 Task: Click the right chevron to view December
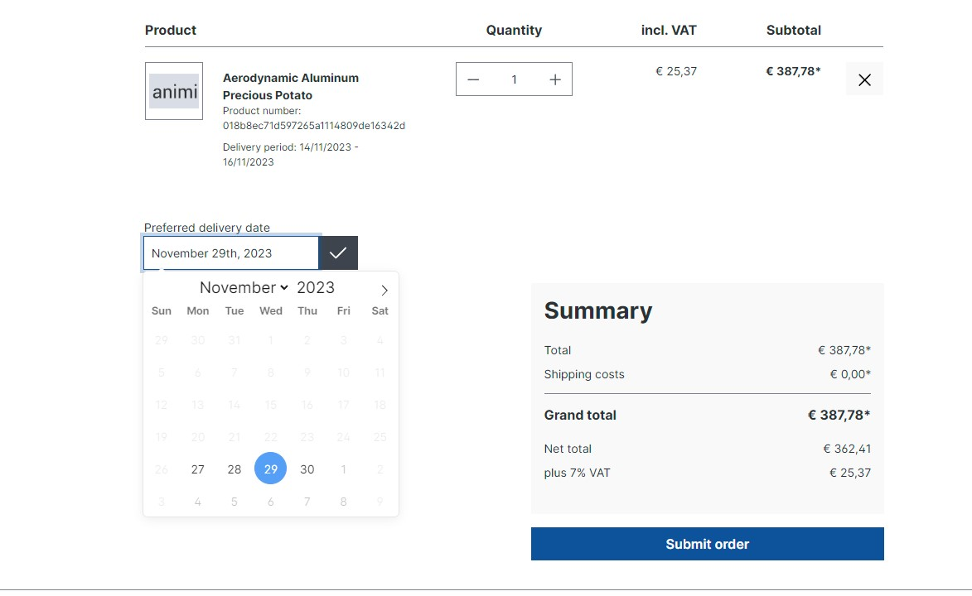point(383,290)
